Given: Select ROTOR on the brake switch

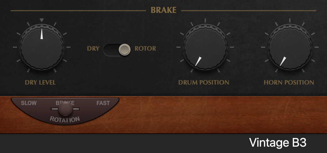Looking at the screenshot, I should (x=145, y=49).
